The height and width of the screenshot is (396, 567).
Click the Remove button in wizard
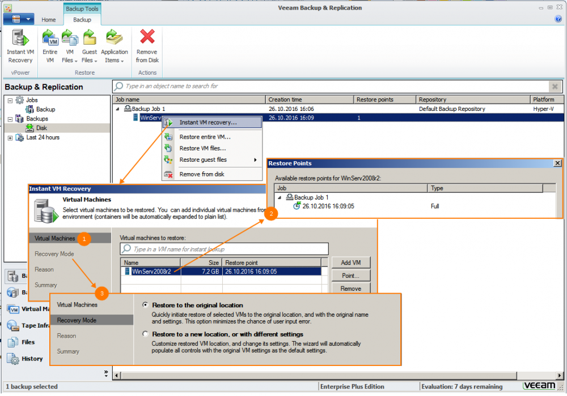point(351,288)
